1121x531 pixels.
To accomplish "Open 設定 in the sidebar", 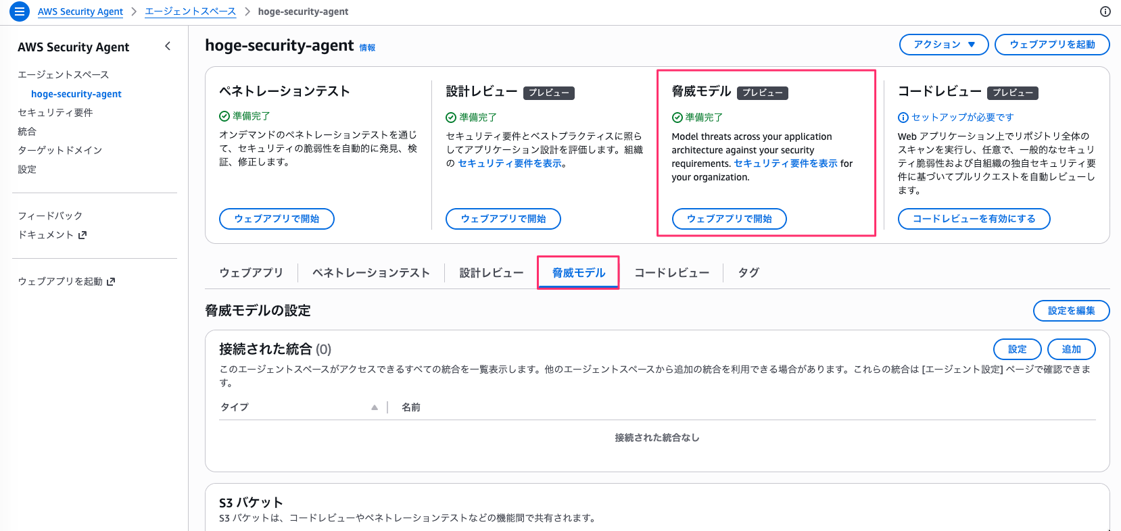I will (27, 169).
